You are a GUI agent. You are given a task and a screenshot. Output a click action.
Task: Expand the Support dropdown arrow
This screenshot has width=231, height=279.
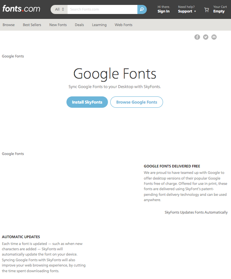[x=195, y=11]
